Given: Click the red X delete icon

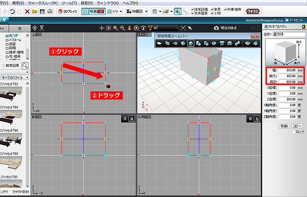Looking at the screenshot, I should [27, 11].
